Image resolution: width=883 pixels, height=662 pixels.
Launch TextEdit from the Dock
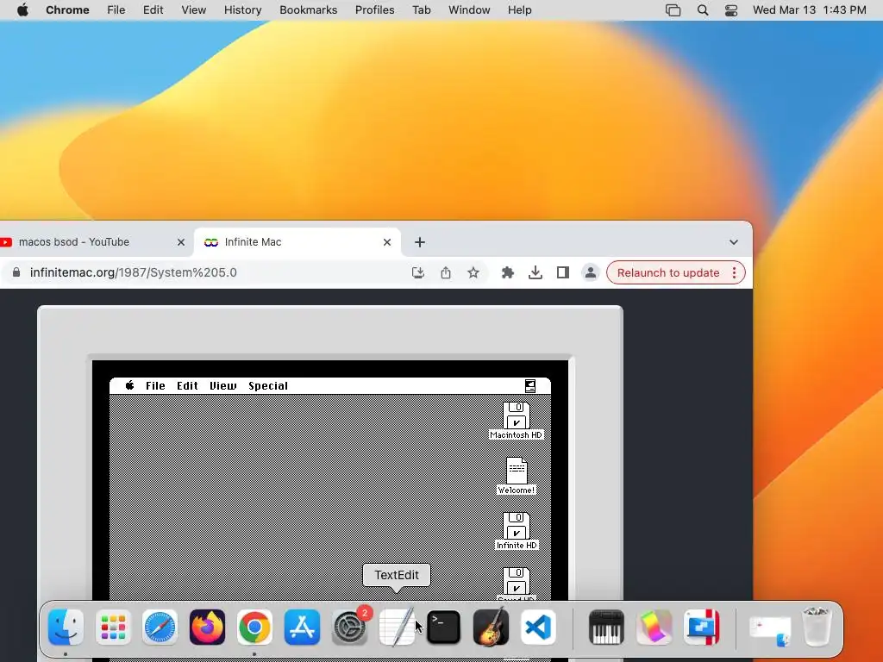[397, 628]
